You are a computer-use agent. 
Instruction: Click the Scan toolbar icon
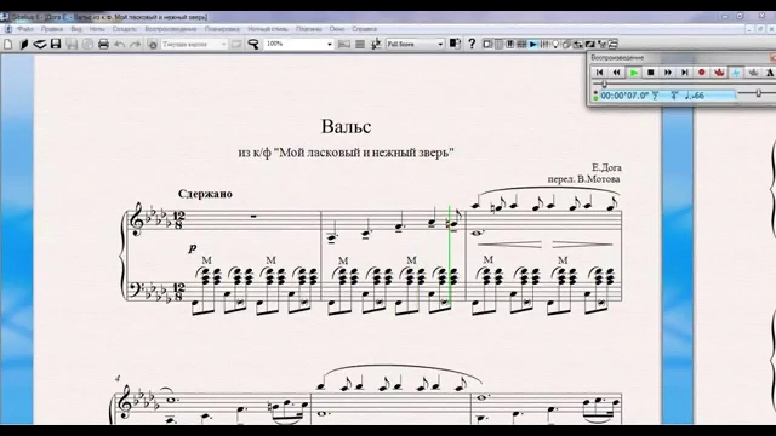40,44
